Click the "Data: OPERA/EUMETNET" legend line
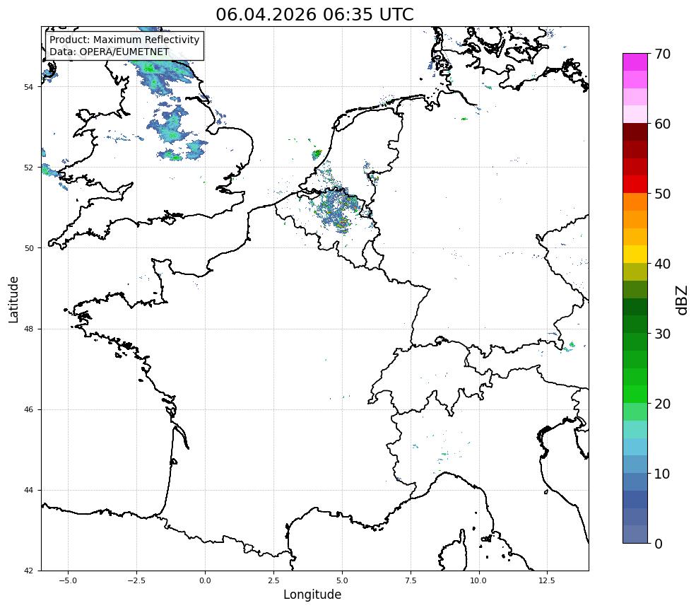Screen dimensions: 696x608 coord(110,52)
